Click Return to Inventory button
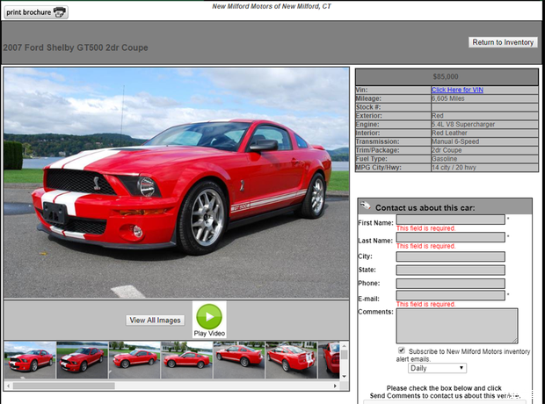 click(503, 42)
